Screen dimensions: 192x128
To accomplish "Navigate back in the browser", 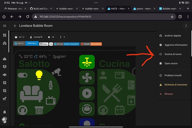I will pos(12,17).
